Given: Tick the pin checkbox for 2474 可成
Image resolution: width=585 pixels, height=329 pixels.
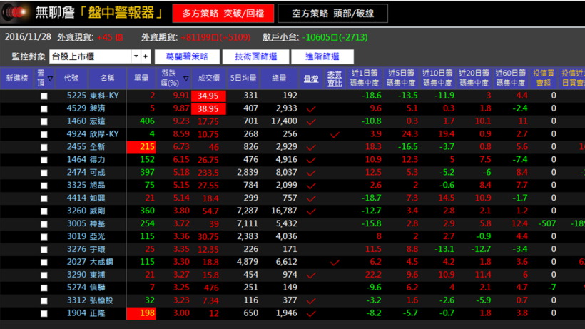Looking at the screenshot, I should 44,173.
